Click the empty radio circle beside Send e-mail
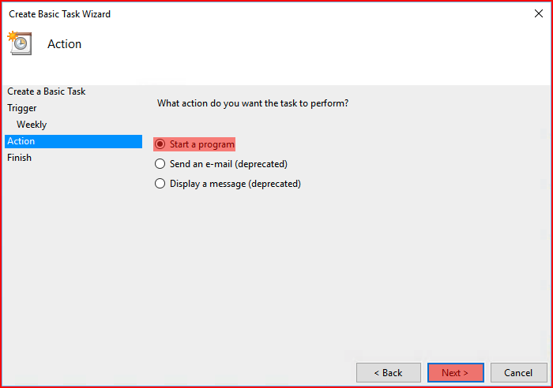Screen dimensions: 553x388 [x=160, y=164]
